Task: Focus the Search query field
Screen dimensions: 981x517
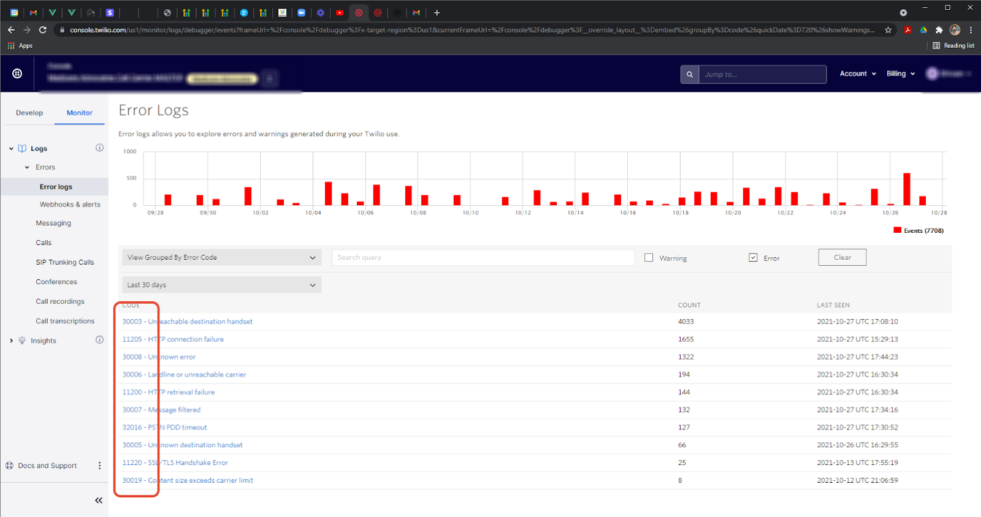Action: (x=483, y=257)
